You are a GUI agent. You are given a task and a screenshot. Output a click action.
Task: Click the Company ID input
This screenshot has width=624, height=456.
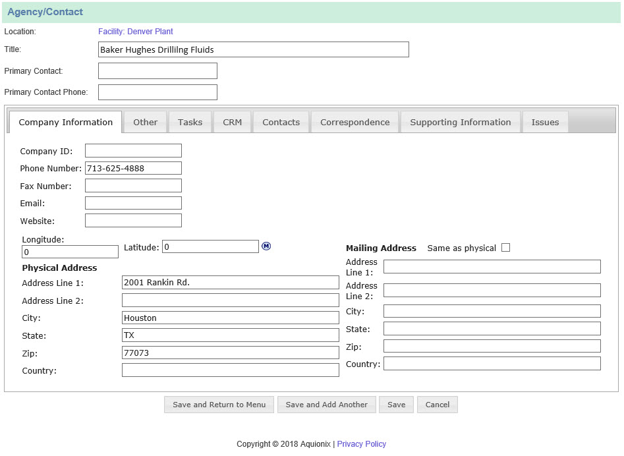[133, 151]
